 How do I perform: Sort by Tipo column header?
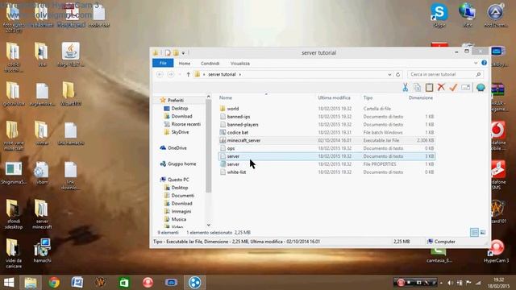(x=368, y=98)
